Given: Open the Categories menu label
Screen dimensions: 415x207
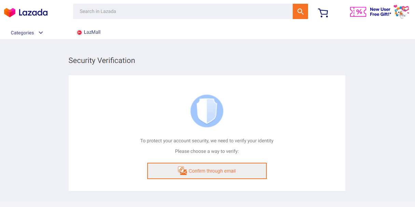Looking at the screenshot, I should (x=22, y=33).
